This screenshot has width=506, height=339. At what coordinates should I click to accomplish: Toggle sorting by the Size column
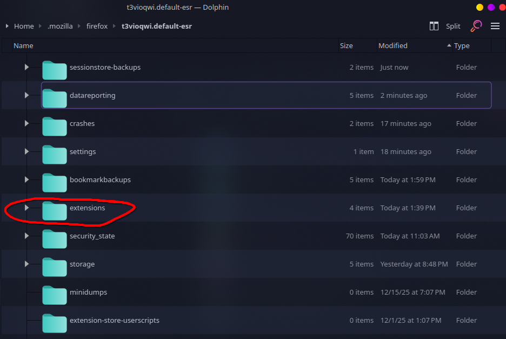click(345, 45)
